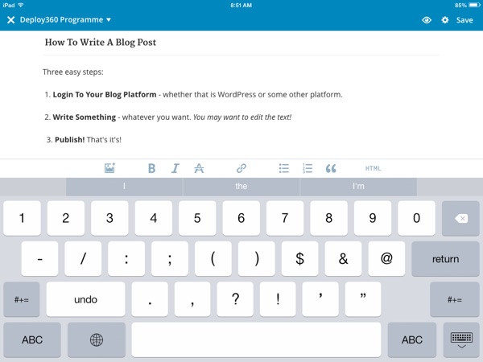Screen dimensions: 483x362
Task: Hide the on-screen keyboard
Action: click(x=461, y=340)
